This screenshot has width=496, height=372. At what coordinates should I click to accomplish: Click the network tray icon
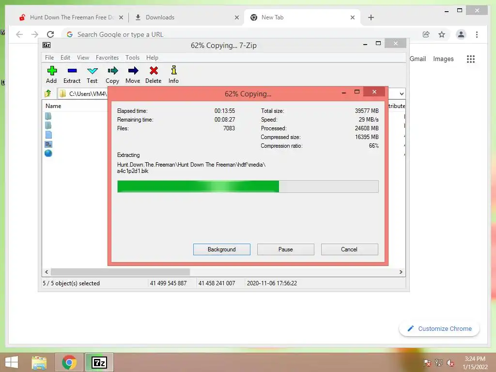point(439,362)
